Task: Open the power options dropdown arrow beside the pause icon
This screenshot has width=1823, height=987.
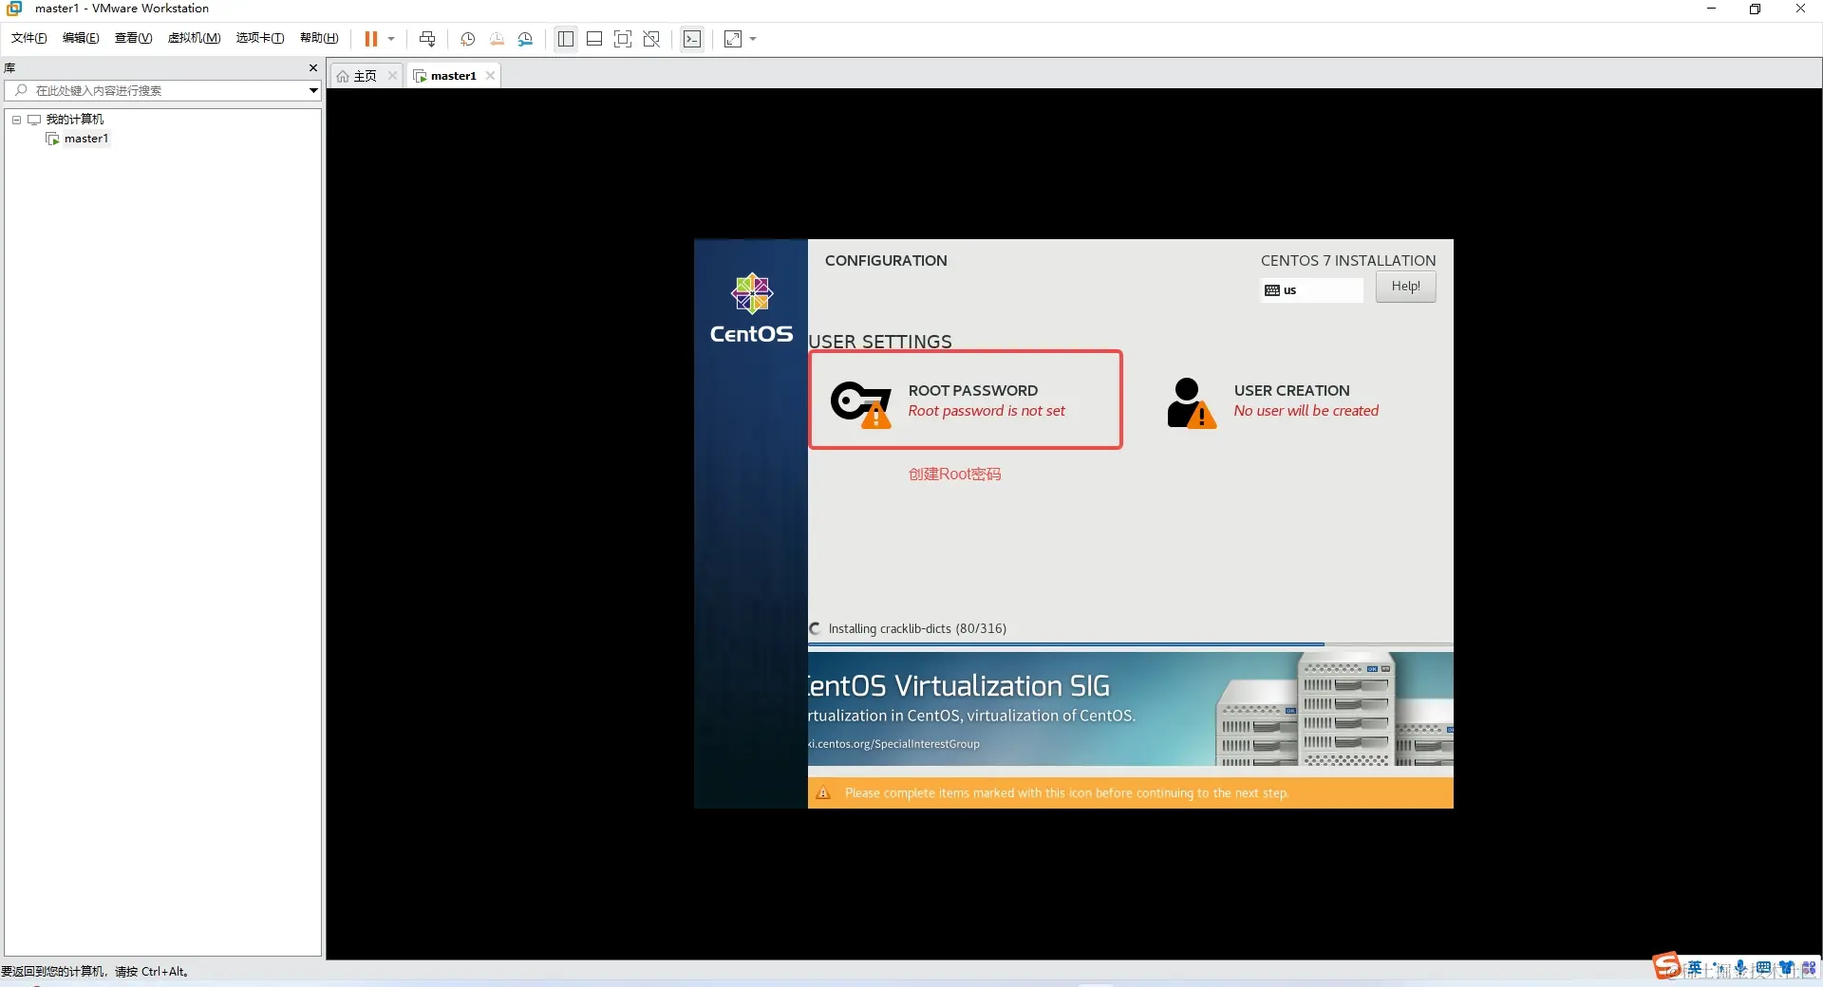Action: 391,39
